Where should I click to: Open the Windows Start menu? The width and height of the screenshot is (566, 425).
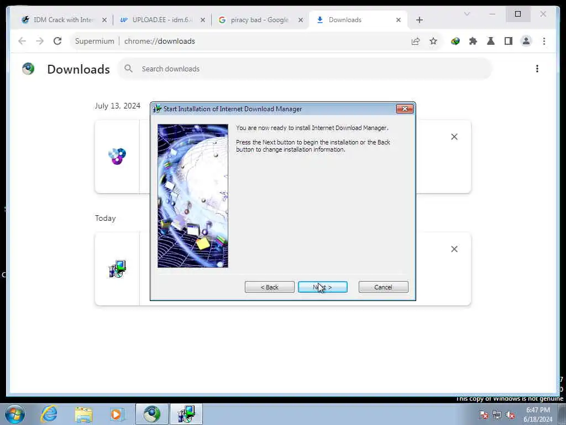pos(15,414)
